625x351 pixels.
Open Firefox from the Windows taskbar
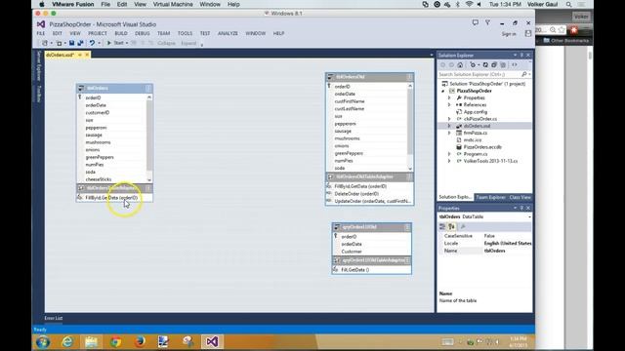tap(140, 341)
